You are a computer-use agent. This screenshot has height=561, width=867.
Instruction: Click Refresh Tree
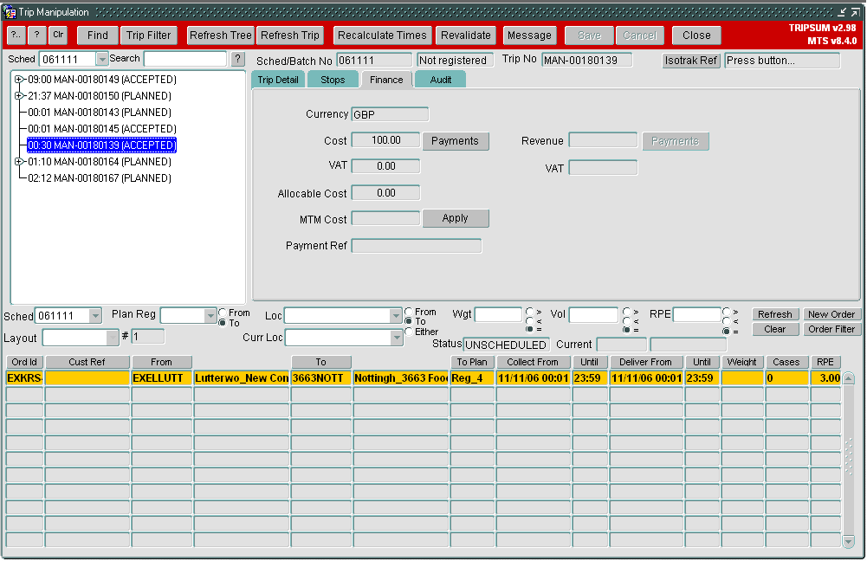[221, 35]
